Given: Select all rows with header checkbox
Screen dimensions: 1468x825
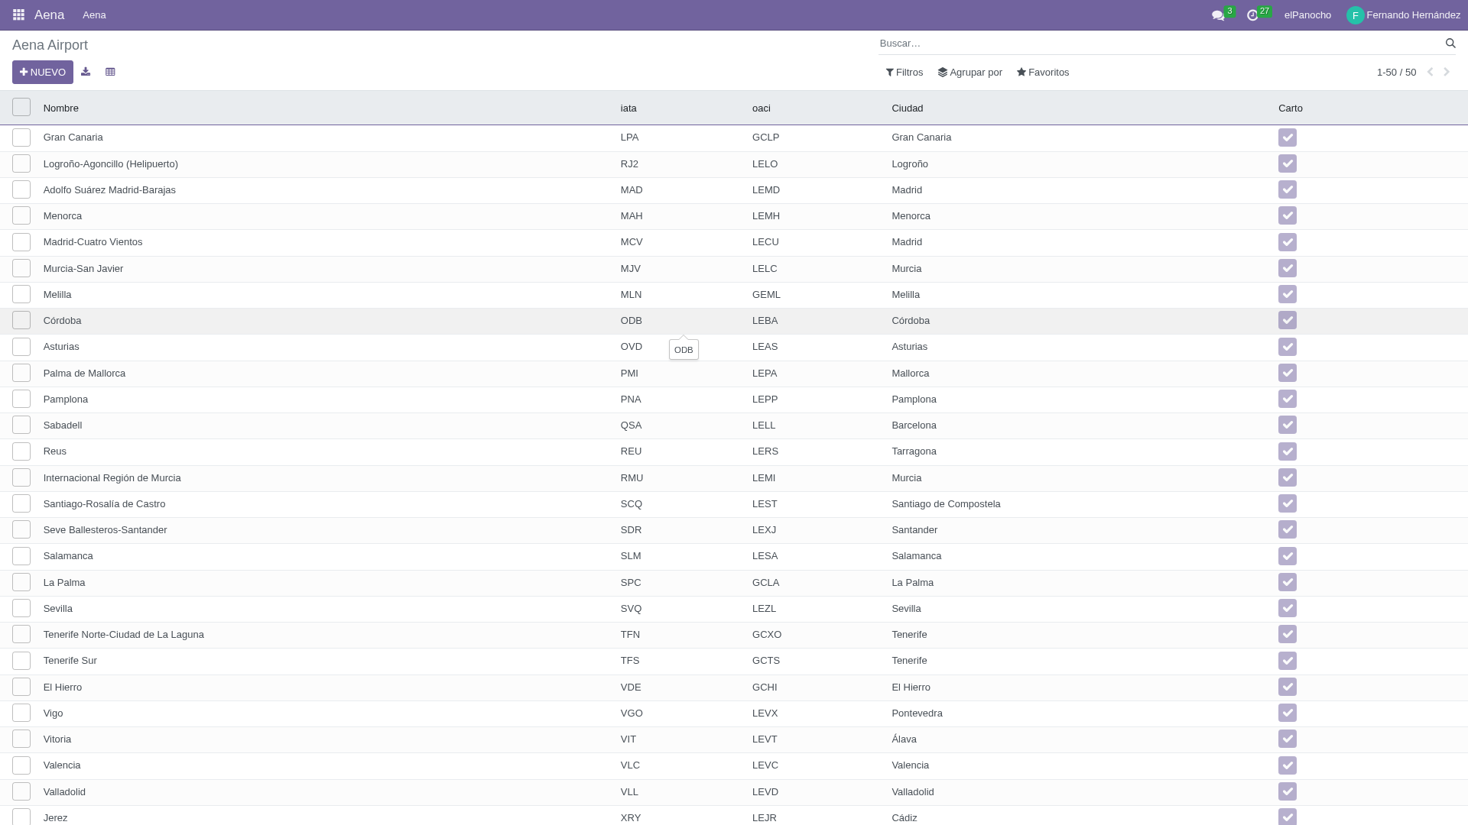Looking at the screenshot, I should pos(21,107).
